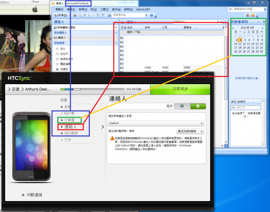270x212 pixels.
Task: Click the 搜尋通訊錄 search field
Action: point(128,15)
